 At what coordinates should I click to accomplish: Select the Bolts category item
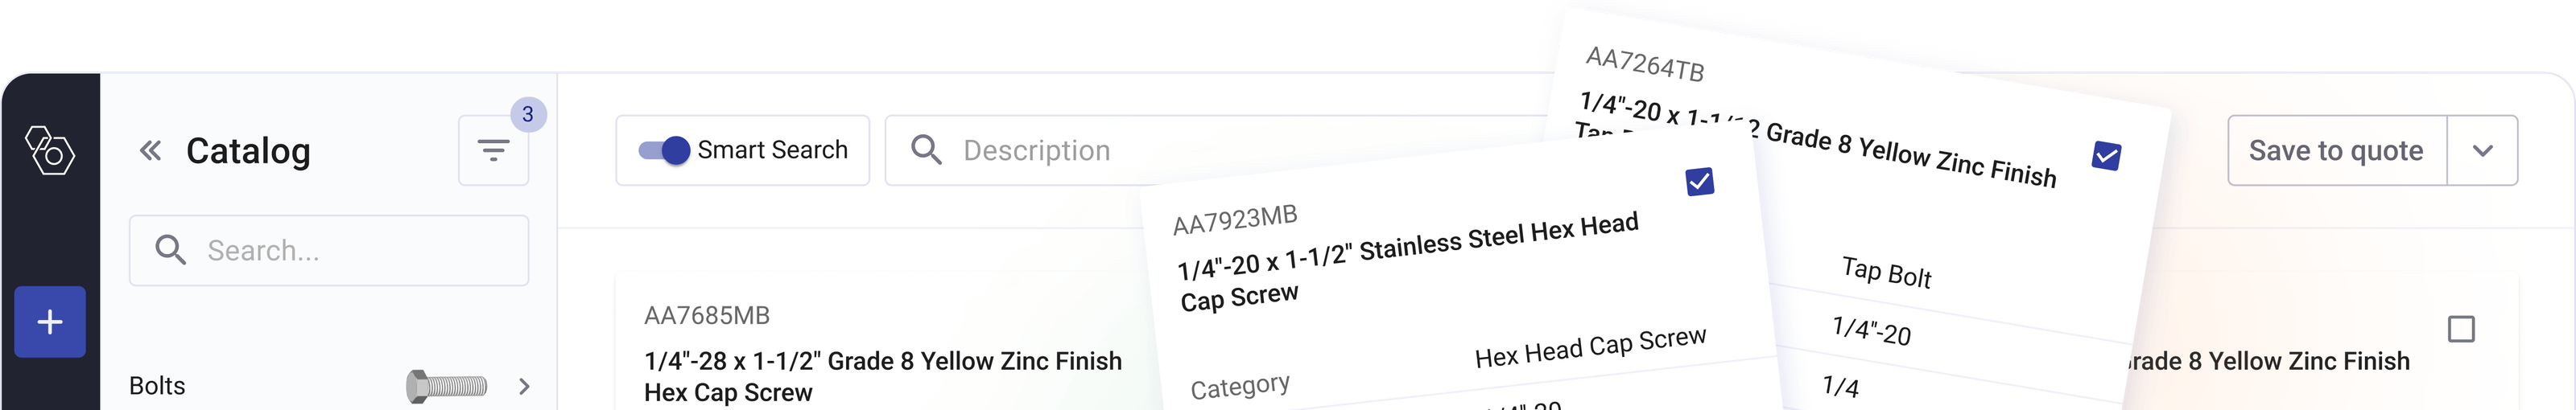(x=158, y=386)
